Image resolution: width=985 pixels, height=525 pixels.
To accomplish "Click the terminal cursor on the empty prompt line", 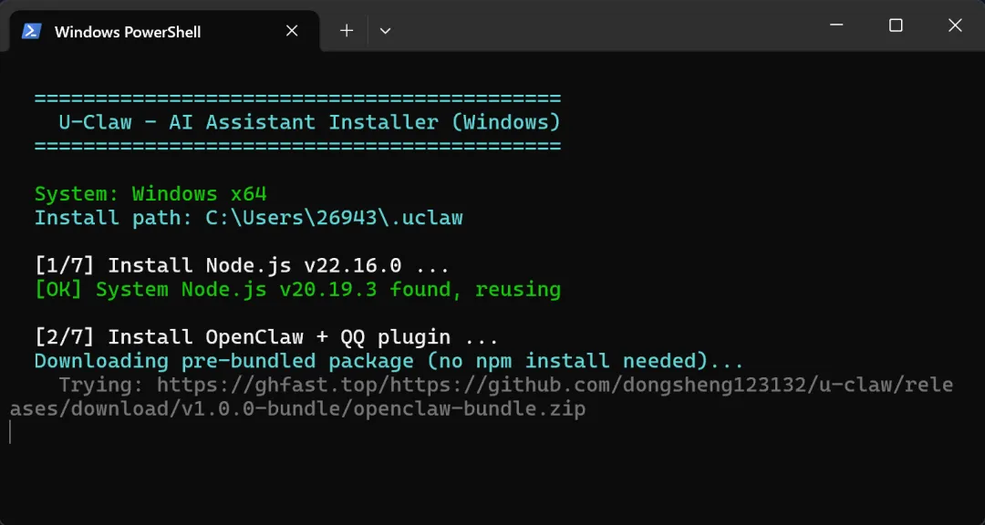I will [10, 432].
